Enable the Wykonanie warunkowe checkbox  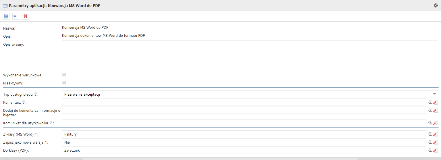(64, 74)
